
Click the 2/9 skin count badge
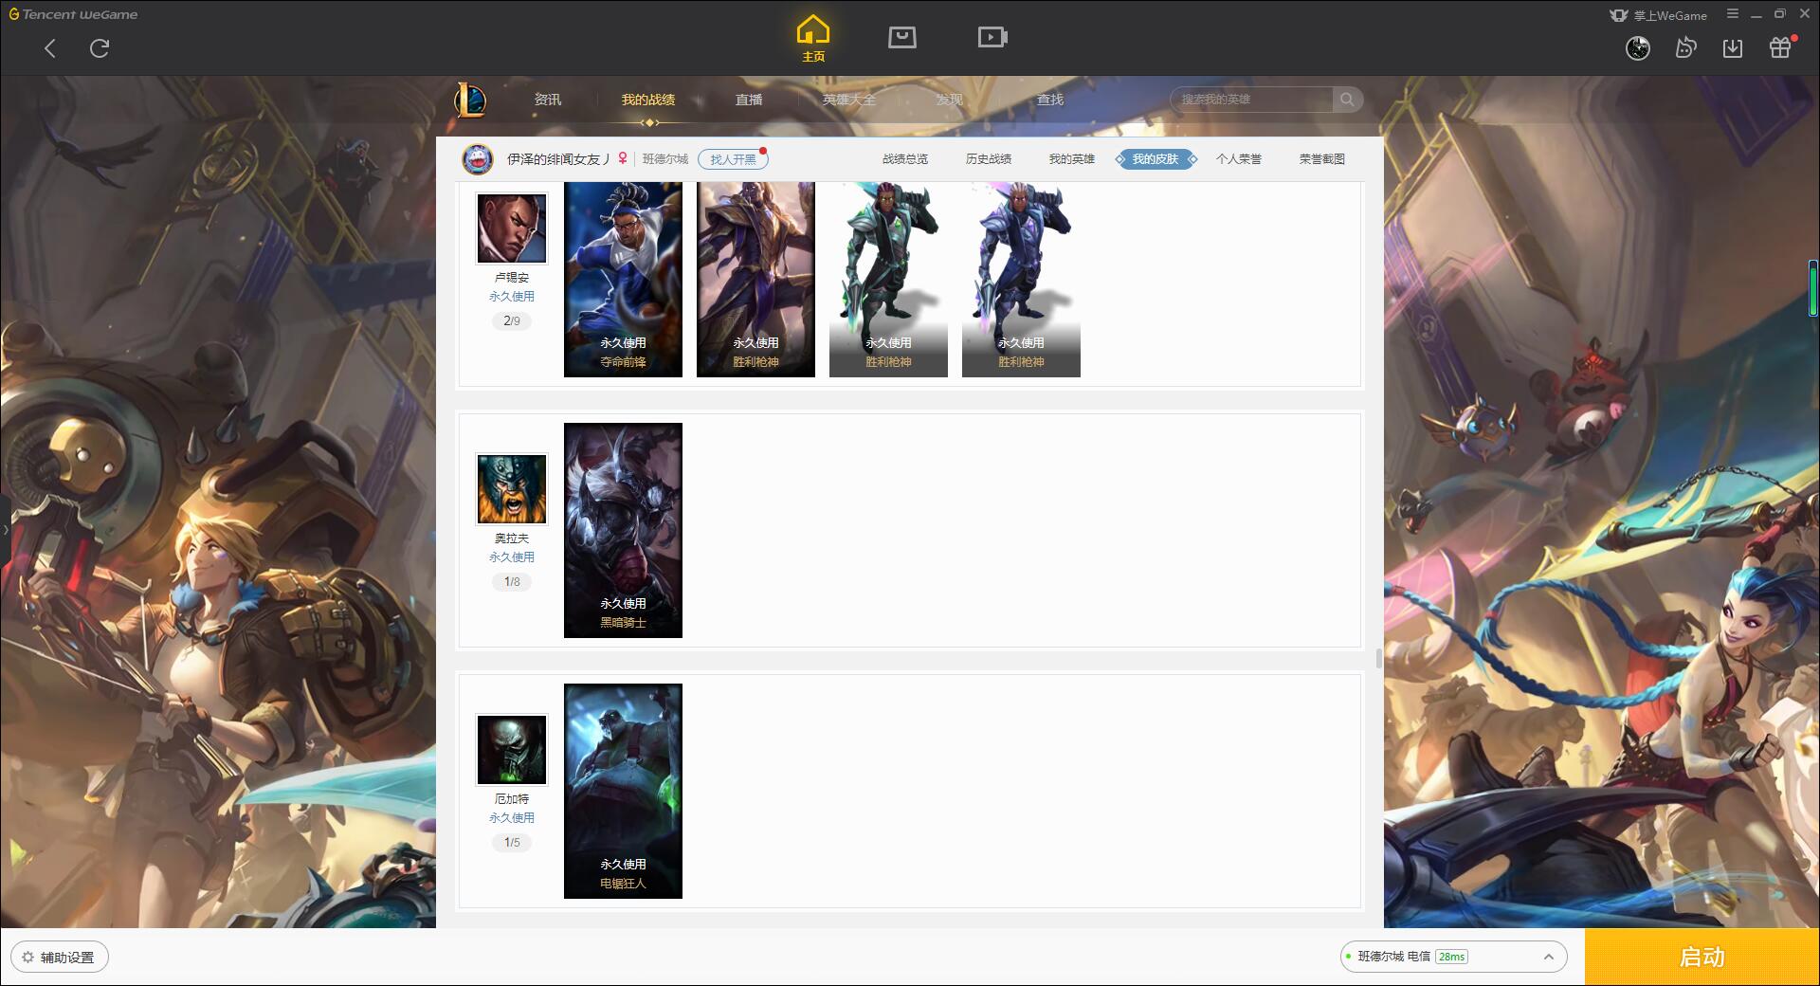click(x=512, y=321)
